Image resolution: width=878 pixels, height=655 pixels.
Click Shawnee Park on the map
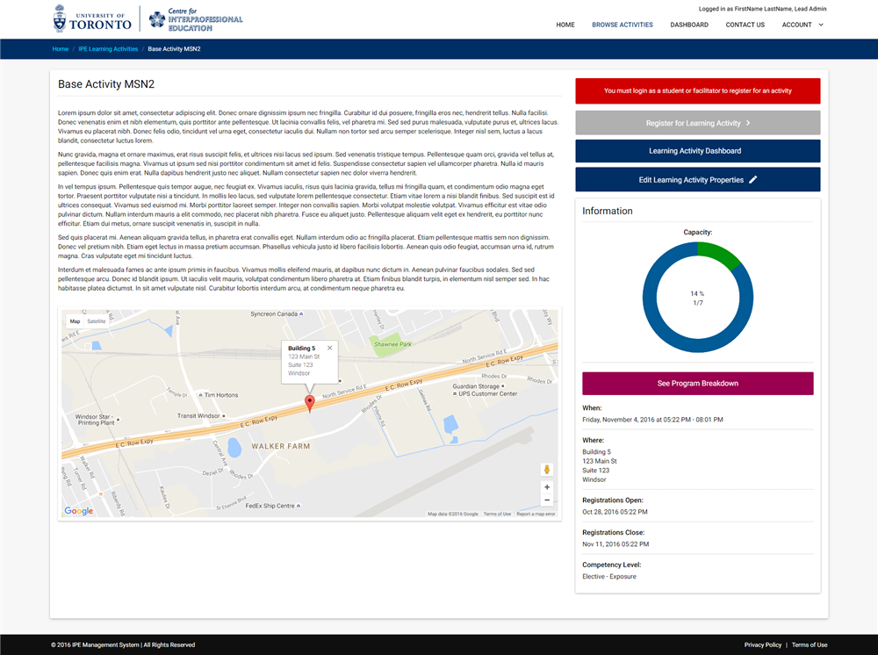[x=392, y=344]
